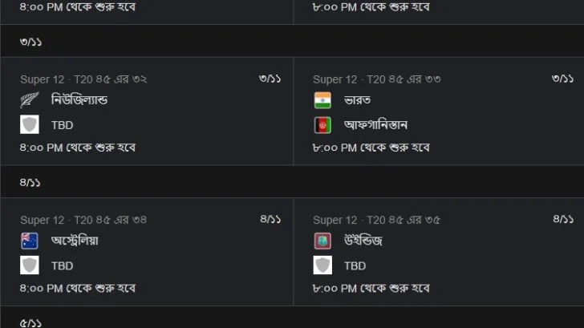Open Super 12 match 34 of 45 header
Viewport: 584px width, 328px height.
pyautogui.click(x=83, y=220)
